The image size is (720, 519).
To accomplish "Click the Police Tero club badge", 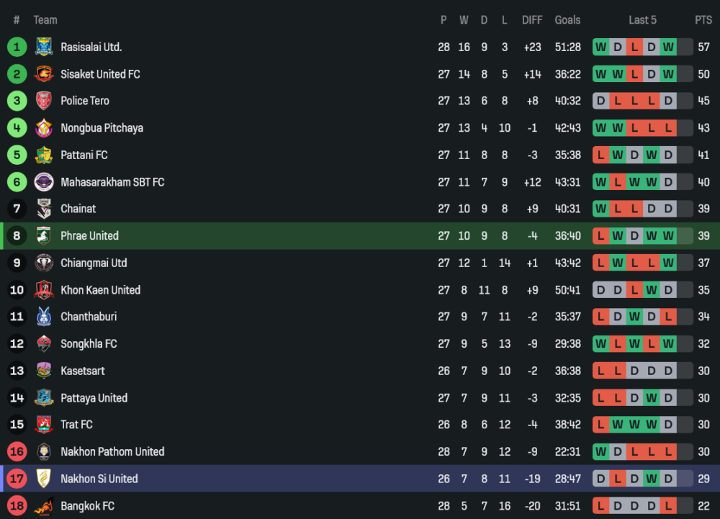I will click(44, 101).
